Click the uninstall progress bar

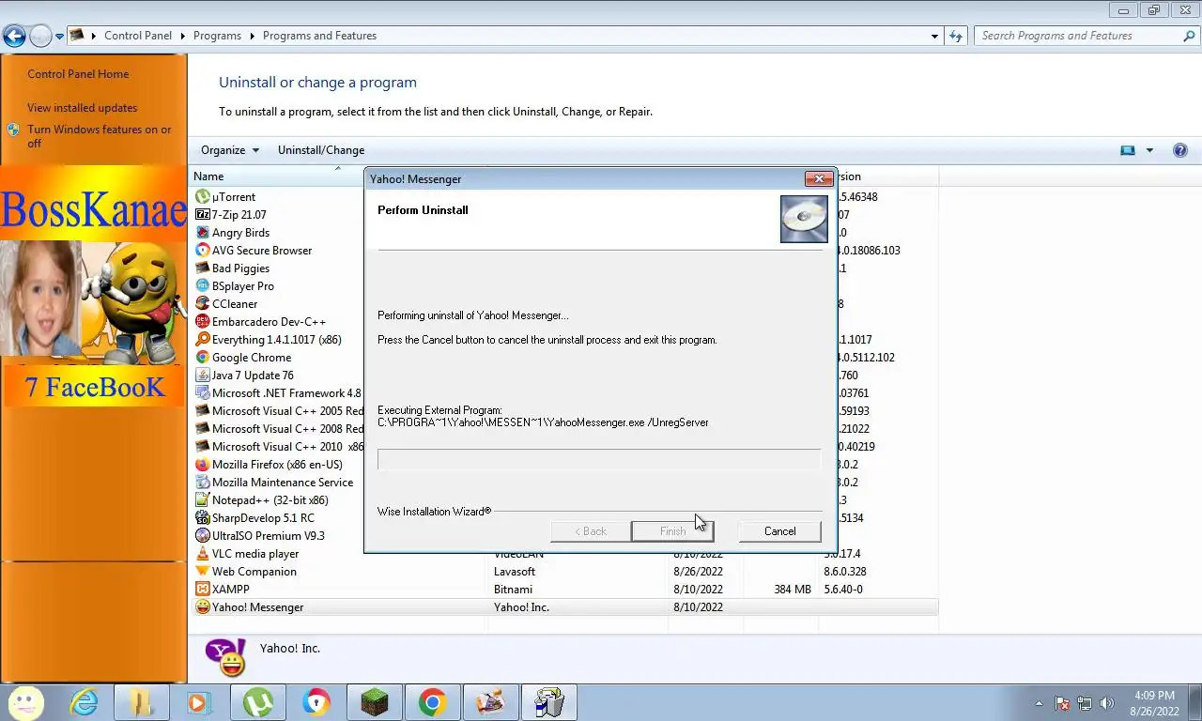pyautogui.click(x=599, y=459)
